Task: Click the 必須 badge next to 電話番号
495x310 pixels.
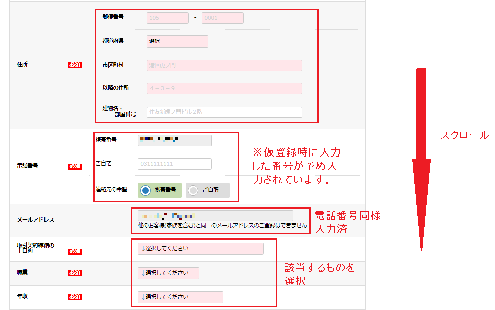Action: pos(75,166)
